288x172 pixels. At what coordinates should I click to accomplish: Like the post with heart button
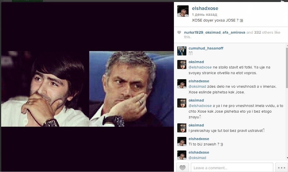[x=182, y=167]
